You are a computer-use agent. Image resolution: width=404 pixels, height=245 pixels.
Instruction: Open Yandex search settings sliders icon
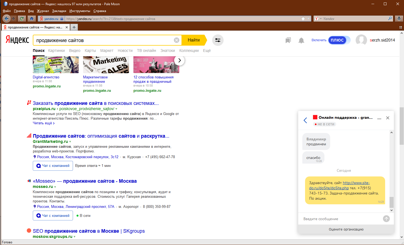218,40
